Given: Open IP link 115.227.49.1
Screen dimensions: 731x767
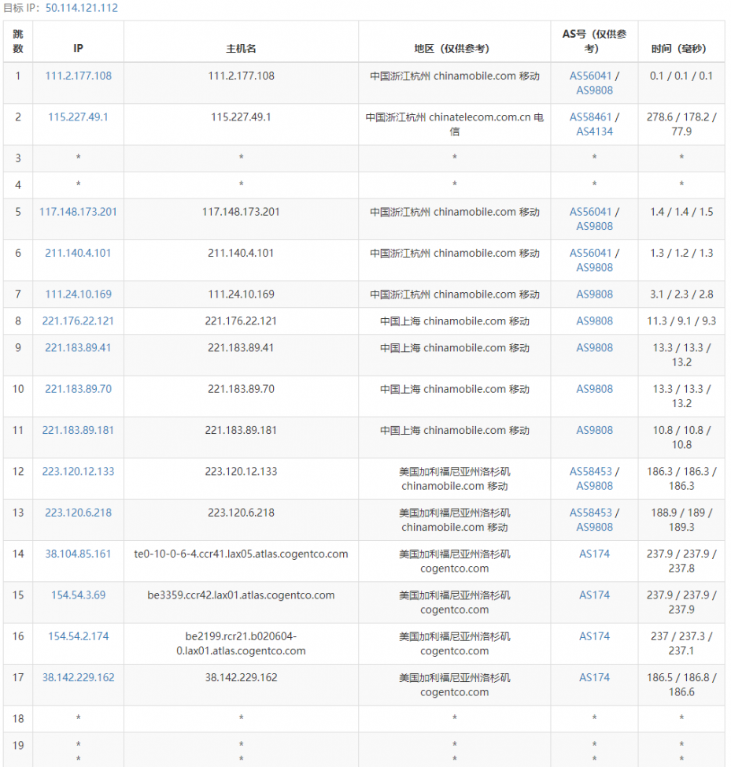Looking at the screenshot, I should [x=78, y=117].
